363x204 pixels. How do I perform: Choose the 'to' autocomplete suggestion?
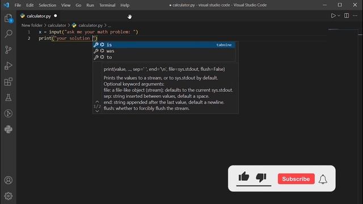tap(164, 57)
